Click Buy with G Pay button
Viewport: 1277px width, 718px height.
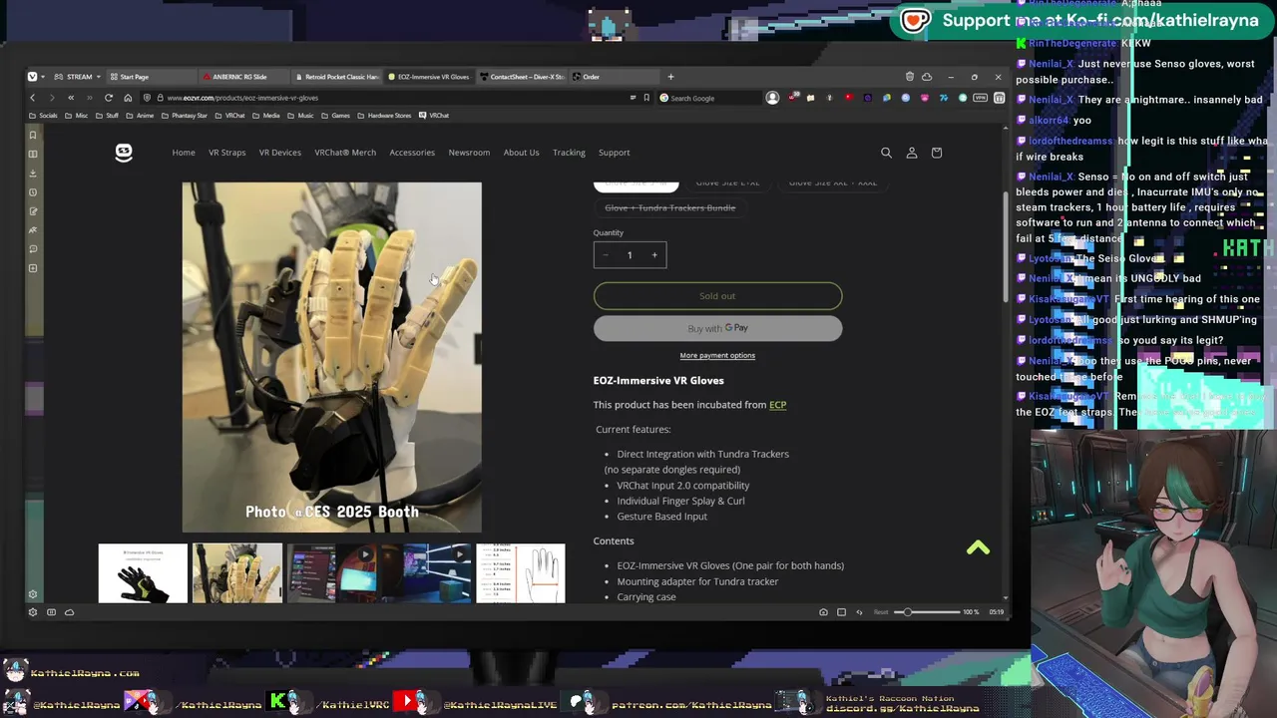pos(717,328)
